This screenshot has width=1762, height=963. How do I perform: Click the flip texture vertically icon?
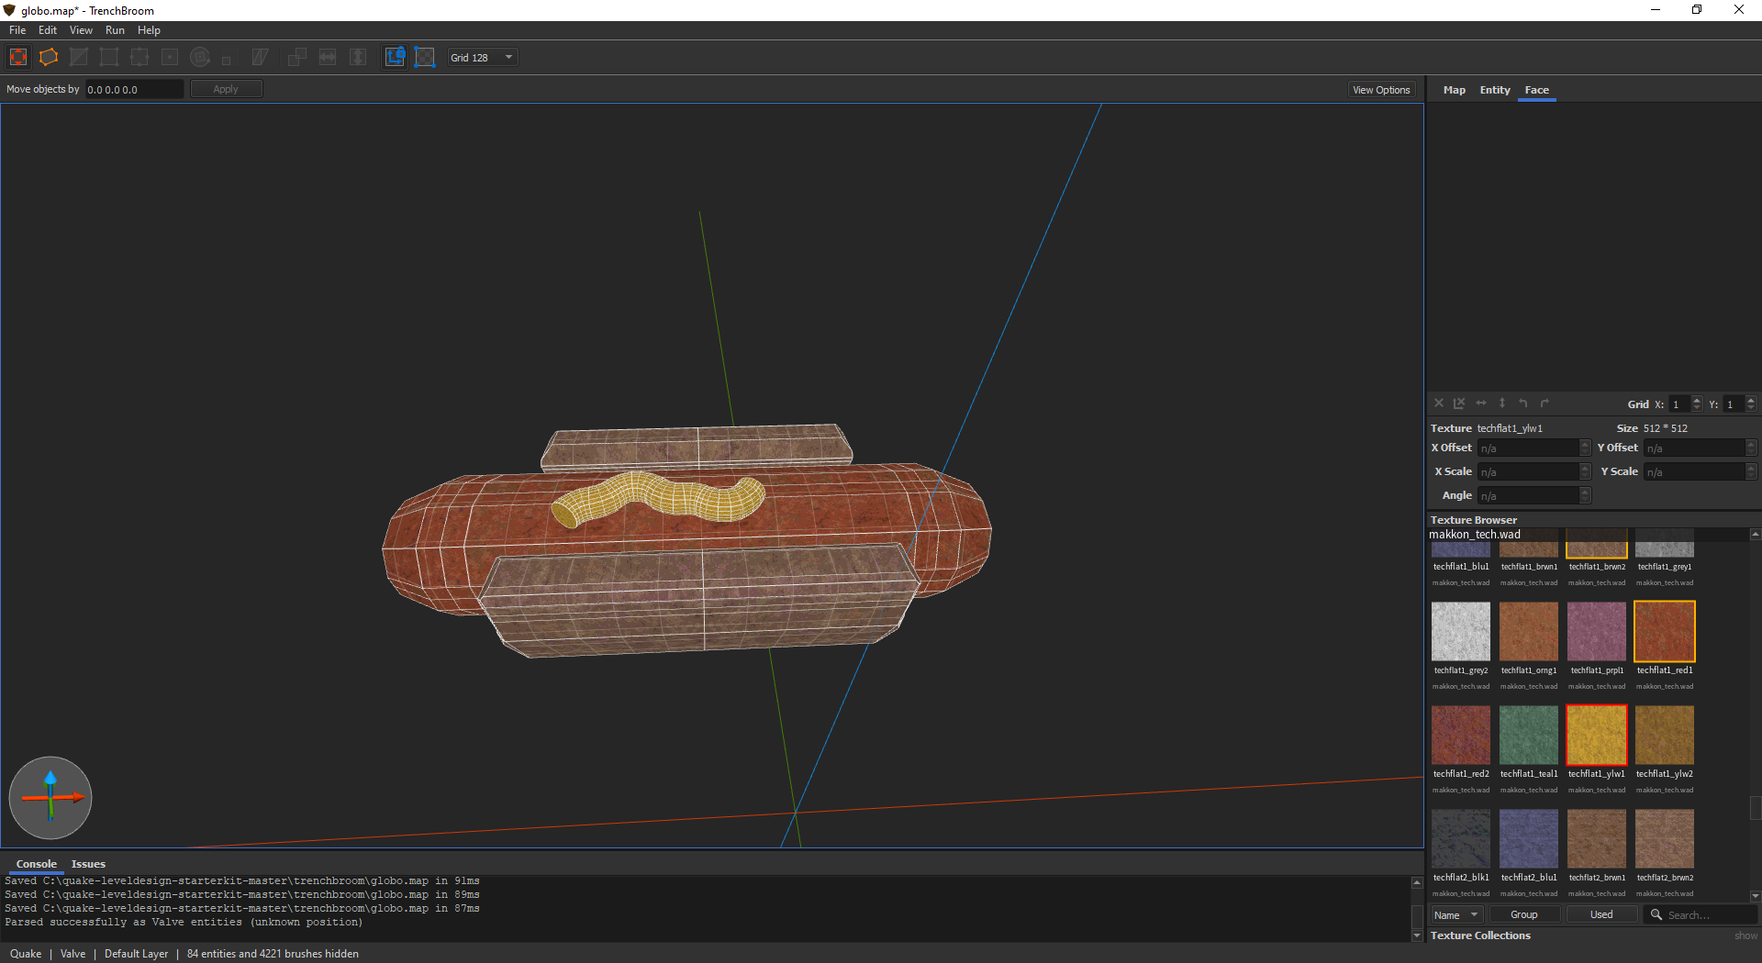point(1502,404)
